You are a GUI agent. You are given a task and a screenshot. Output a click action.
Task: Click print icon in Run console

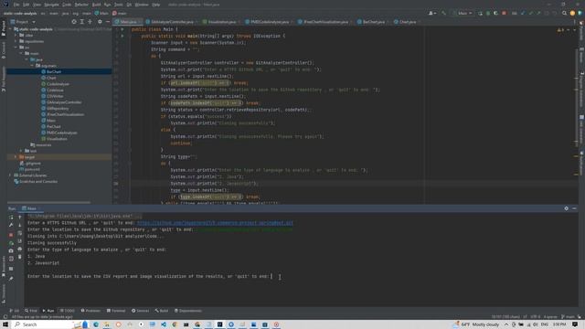coord(20,249)
